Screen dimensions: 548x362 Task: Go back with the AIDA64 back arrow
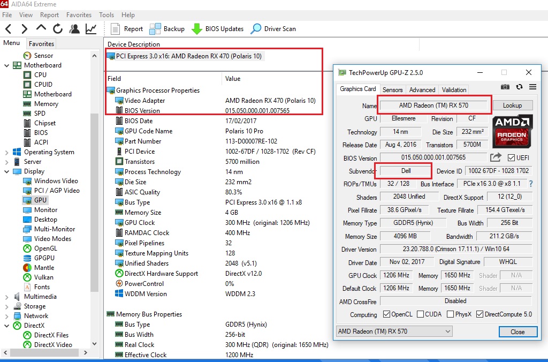click(9, 29)
